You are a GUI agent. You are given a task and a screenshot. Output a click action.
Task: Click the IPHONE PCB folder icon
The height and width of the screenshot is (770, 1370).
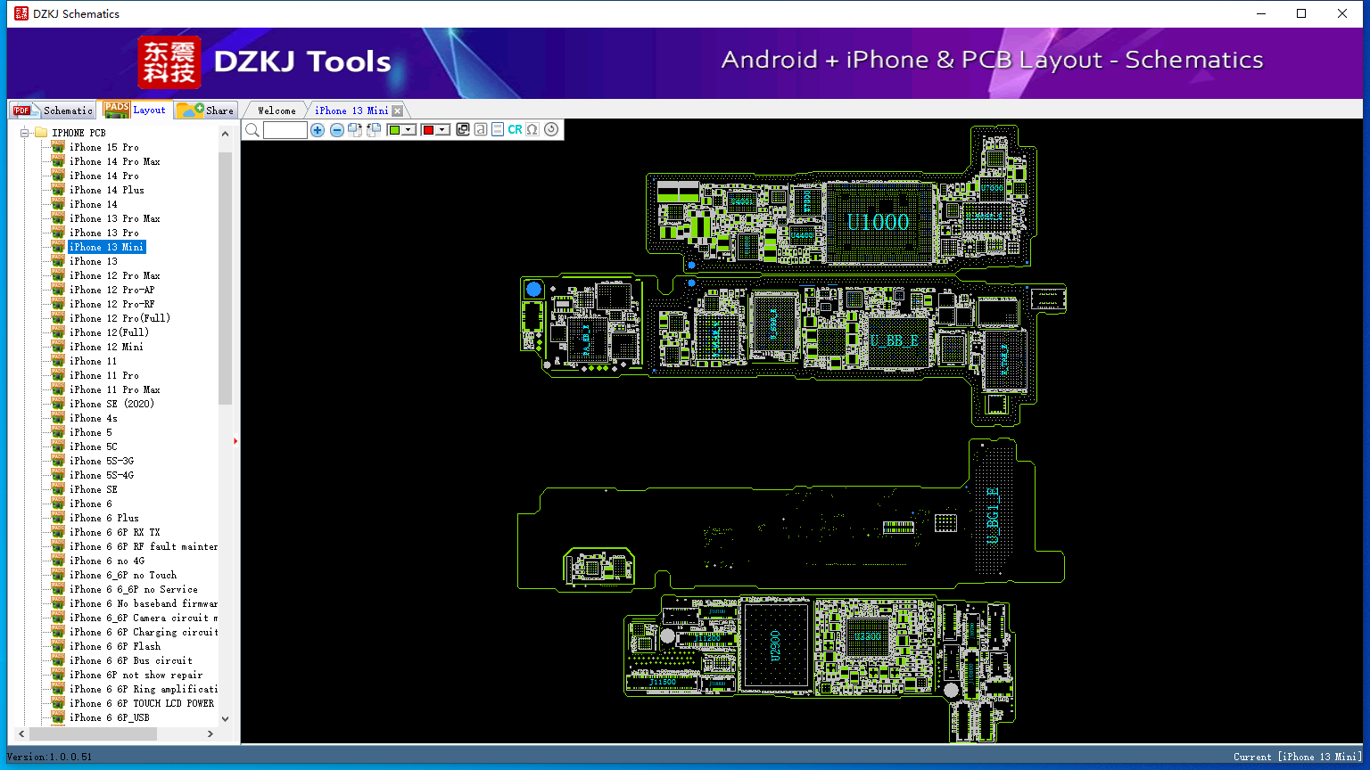(41, 133)
